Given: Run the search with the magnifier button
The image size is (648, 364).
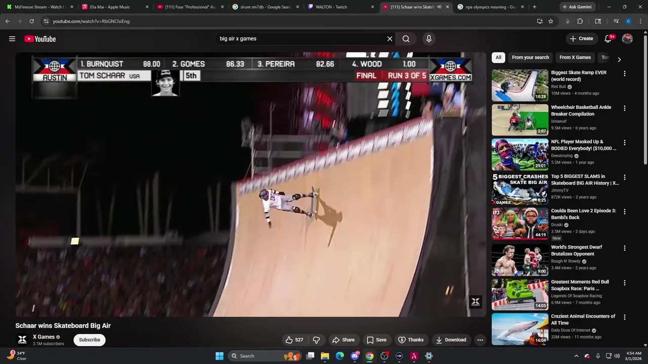Looking at the screenshot, I should pos(406,39).
